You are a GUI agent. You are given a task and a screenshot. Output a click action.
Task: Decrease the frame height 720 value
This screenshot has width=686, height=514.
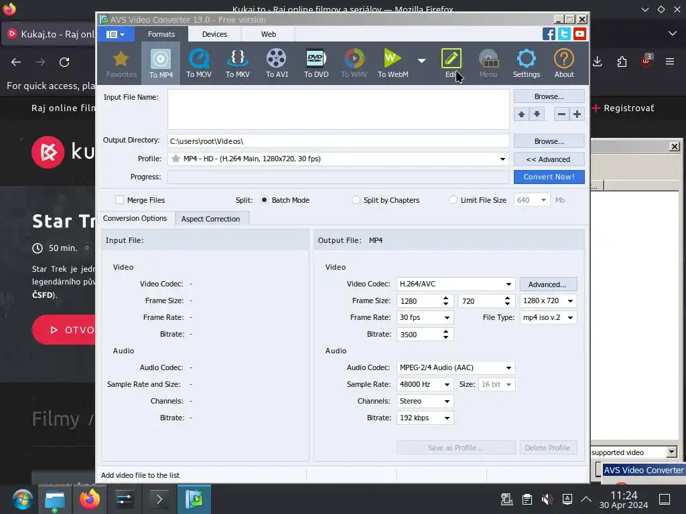(507, 303)
